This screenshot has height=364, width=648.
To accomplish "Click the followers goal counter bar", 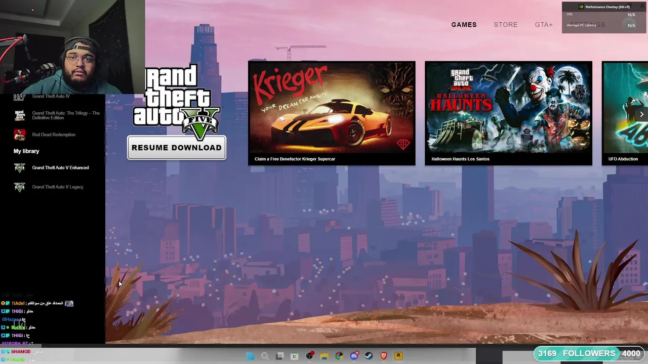I will pos(589,354).
